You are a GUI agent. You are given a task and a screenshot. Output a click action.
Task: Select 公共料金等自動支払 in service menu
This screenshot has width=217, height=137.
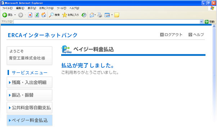click(30, 108)
